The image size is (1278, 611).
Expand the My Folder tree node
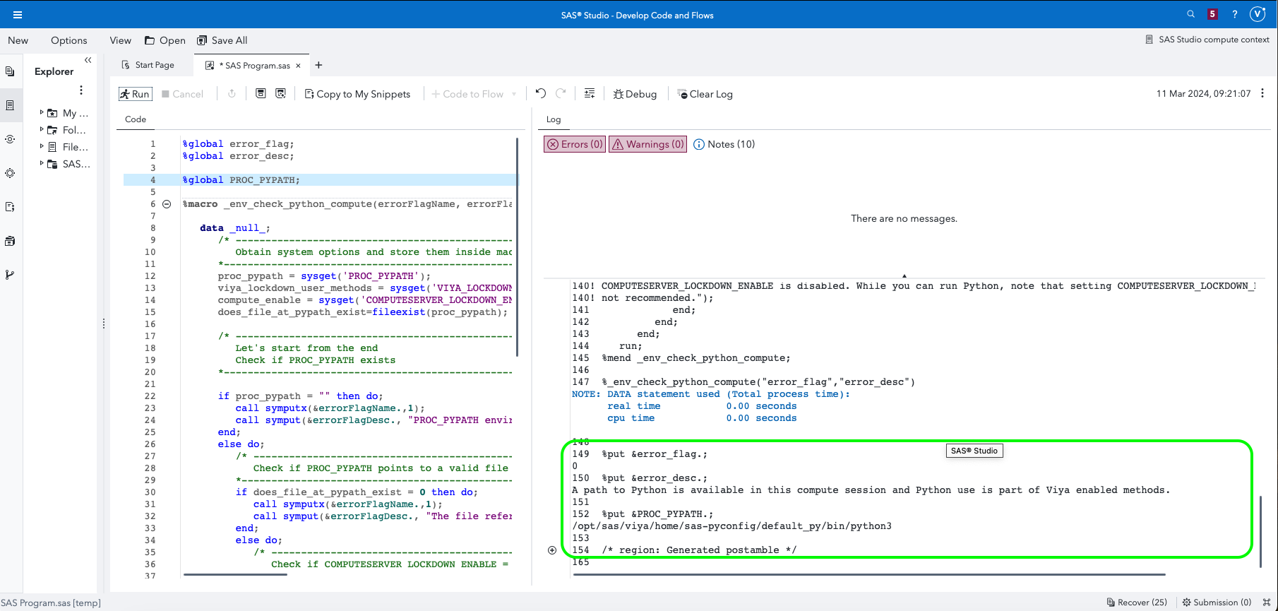42,112
